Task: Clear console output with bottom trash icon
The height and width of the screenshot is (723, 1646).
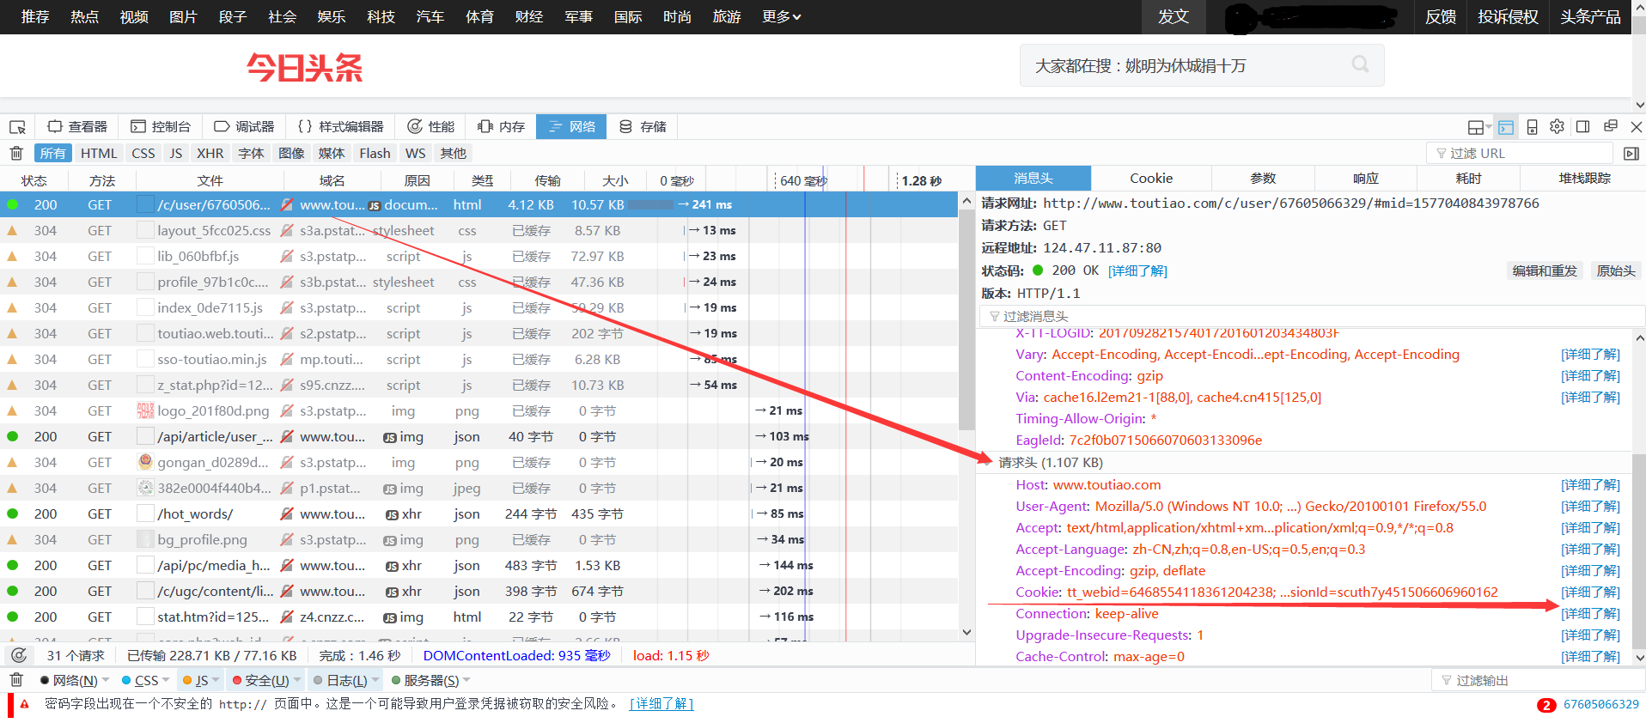Action: point(15,680)
